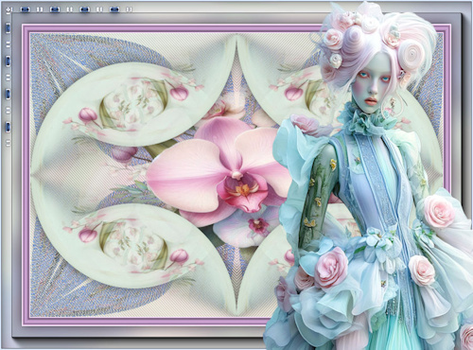
Task: Click the small corner icon above the frame
Action: coord(9,9)
